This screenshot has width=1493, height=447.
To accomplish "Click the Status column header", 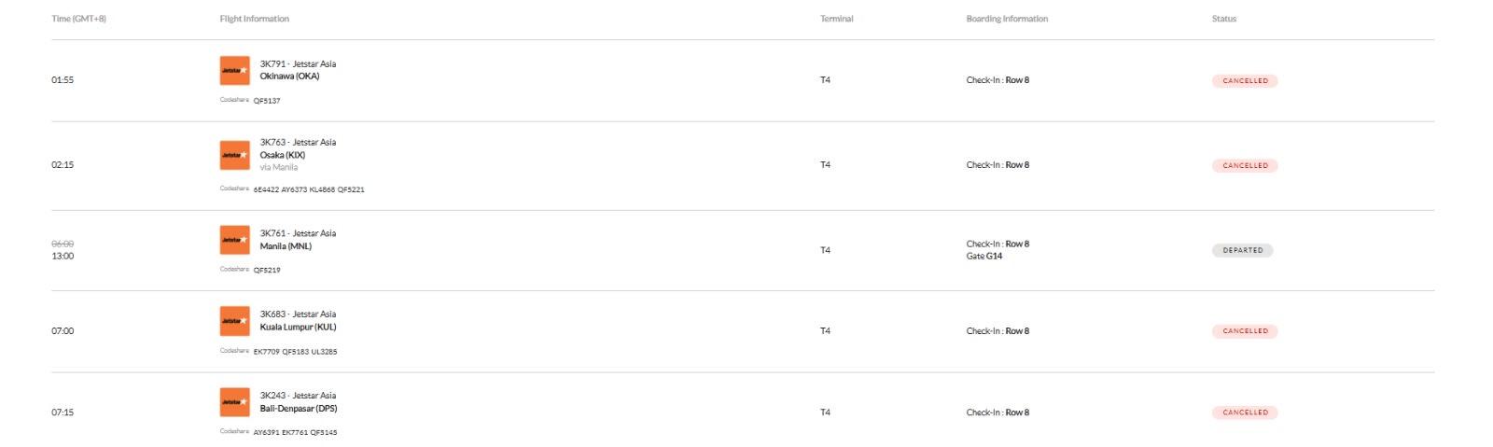I will pos(1223,19).
